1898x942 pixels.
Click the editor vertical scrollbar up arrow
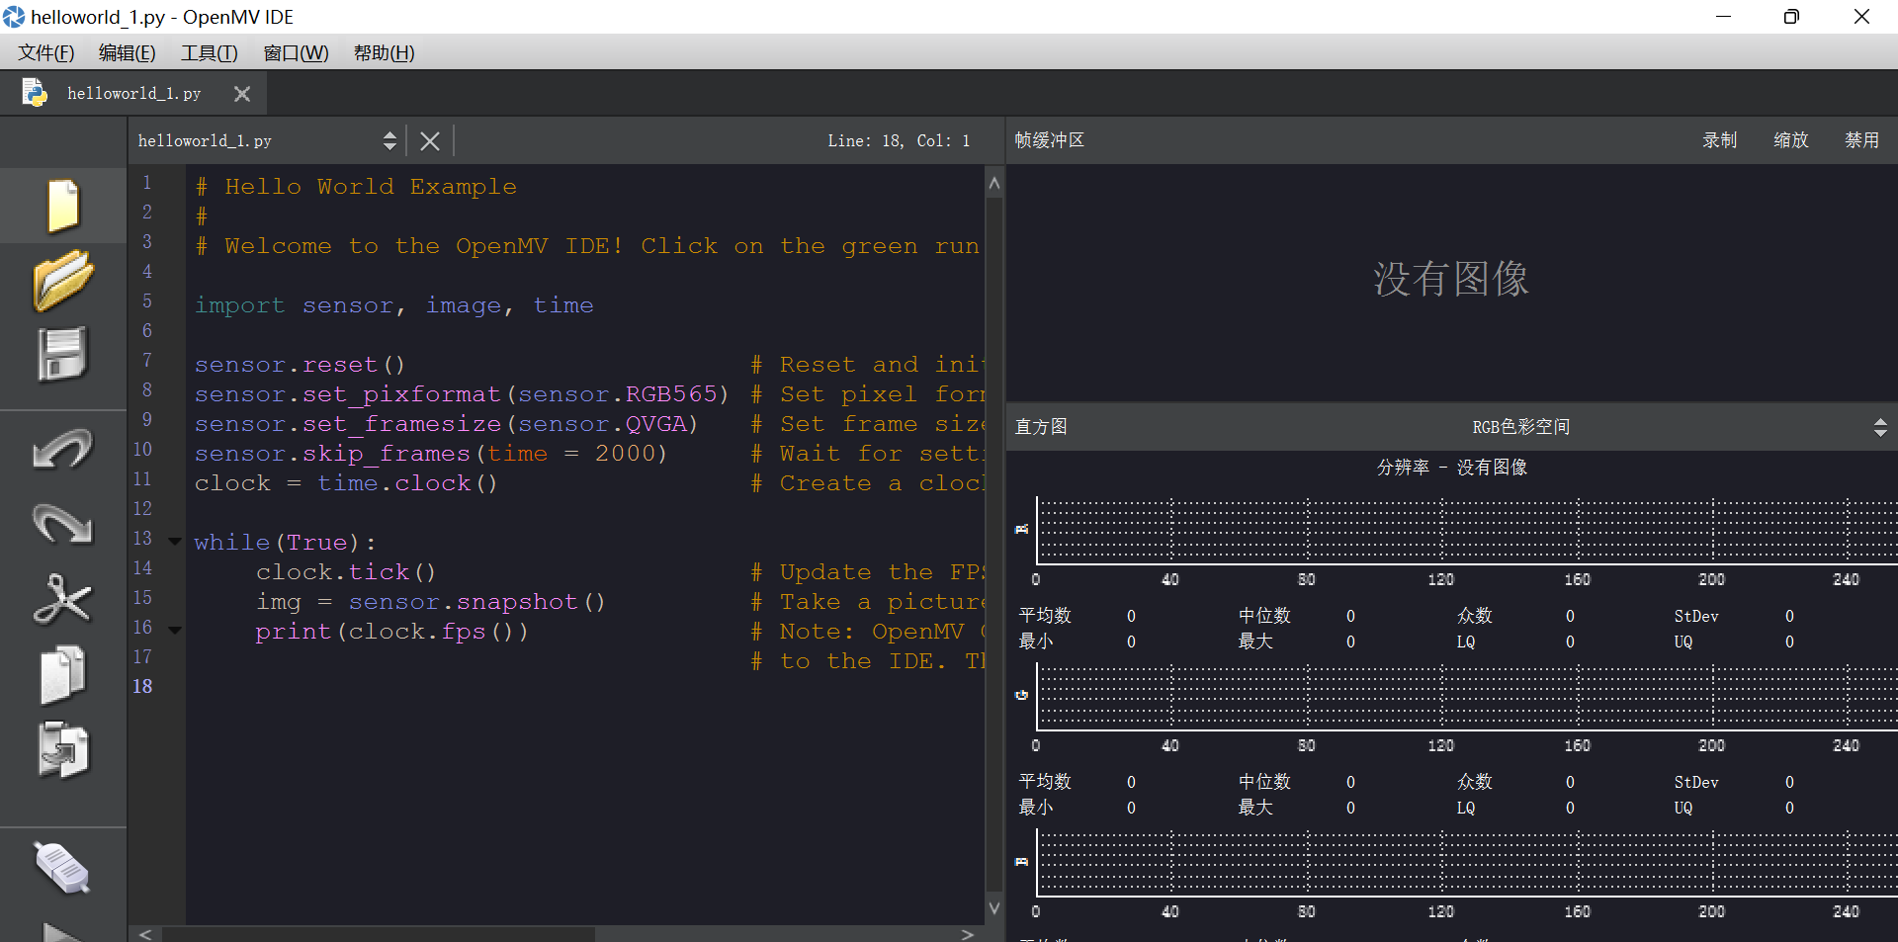994,183
